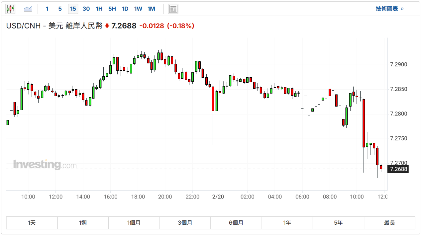The image size is (422, 237).
Task: Open the news overlay icon
Action: coord(173,9)
